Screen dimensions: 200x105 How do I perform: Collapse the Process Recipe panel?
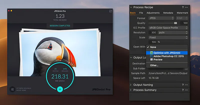click(x=131, y=7)
